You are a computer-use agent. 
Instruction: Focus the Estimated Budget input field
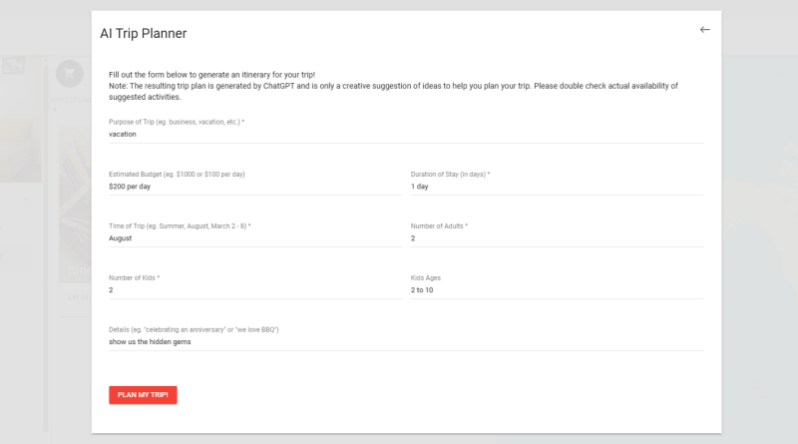pyautogui.click(x=254, y=186)
